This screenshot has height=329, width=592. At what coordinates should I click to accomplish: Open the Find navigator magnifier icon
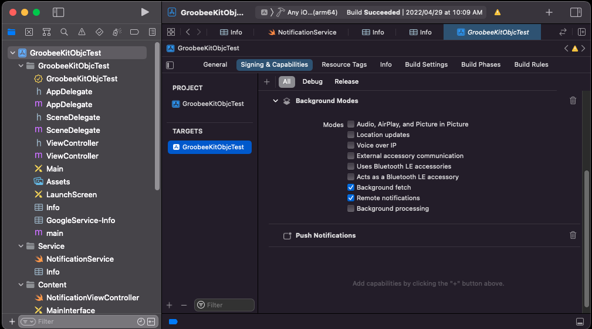pyautogui.click(x=64, y=32)
